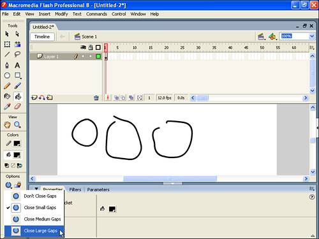
Task: Open the zoom percentage dropdown
Action: 312,36
